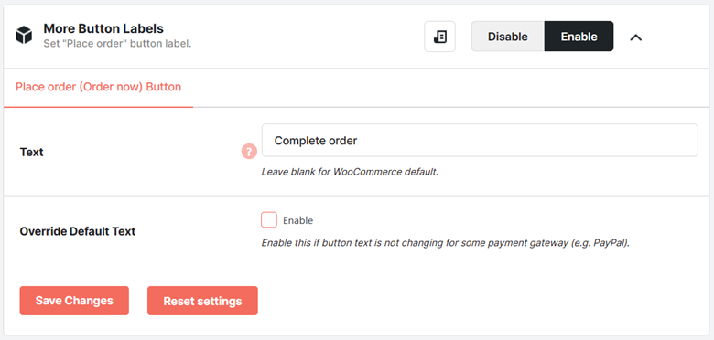Open the module documentation icon
The width and height of the screenshot is (714, 340).
440,37
